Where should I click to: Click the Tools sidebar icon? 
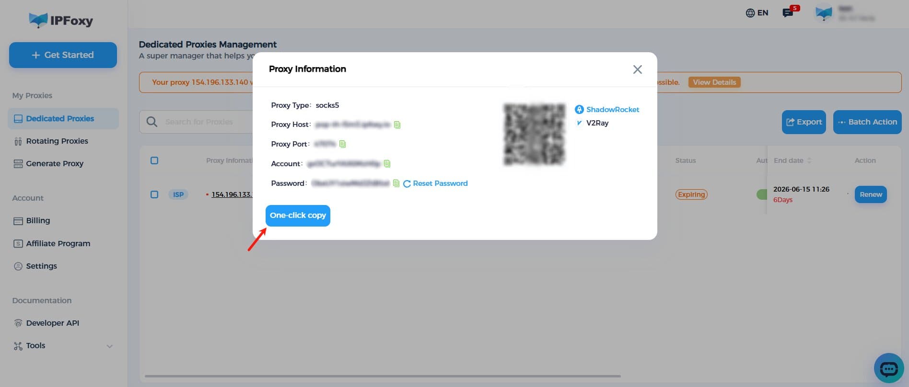tap(18, 346)
